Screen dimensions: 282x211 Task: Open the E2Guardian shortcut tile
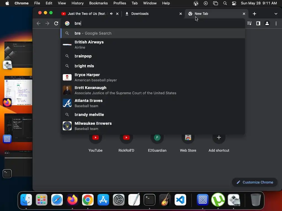[x=157, y=143]
